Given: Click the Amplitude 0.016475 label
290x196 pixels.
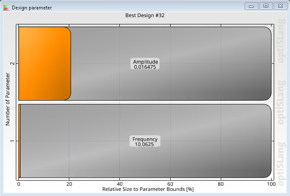Looking at the screenshot, I should coord(145,64).
